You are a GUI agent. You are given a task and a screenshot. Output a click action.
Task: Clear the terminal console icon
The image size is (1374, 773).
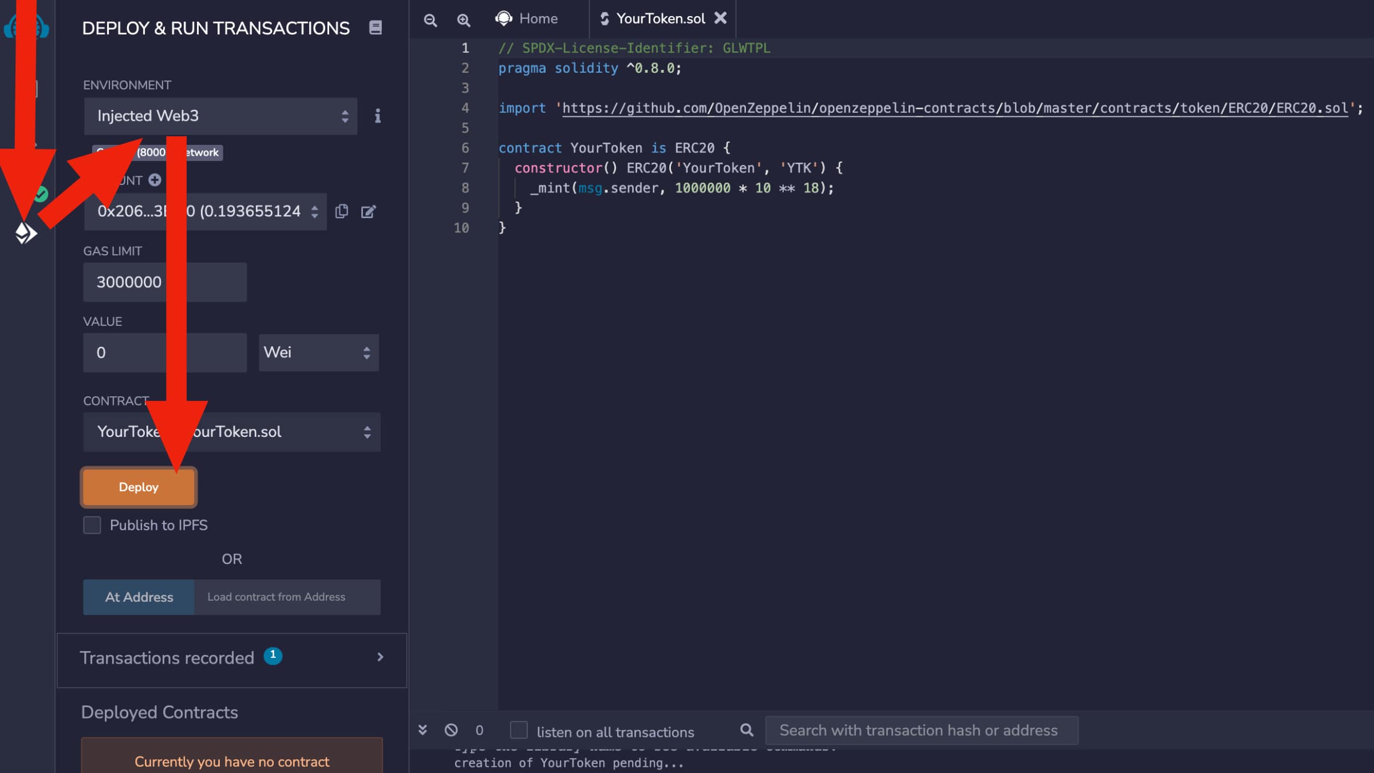(451, 730)
